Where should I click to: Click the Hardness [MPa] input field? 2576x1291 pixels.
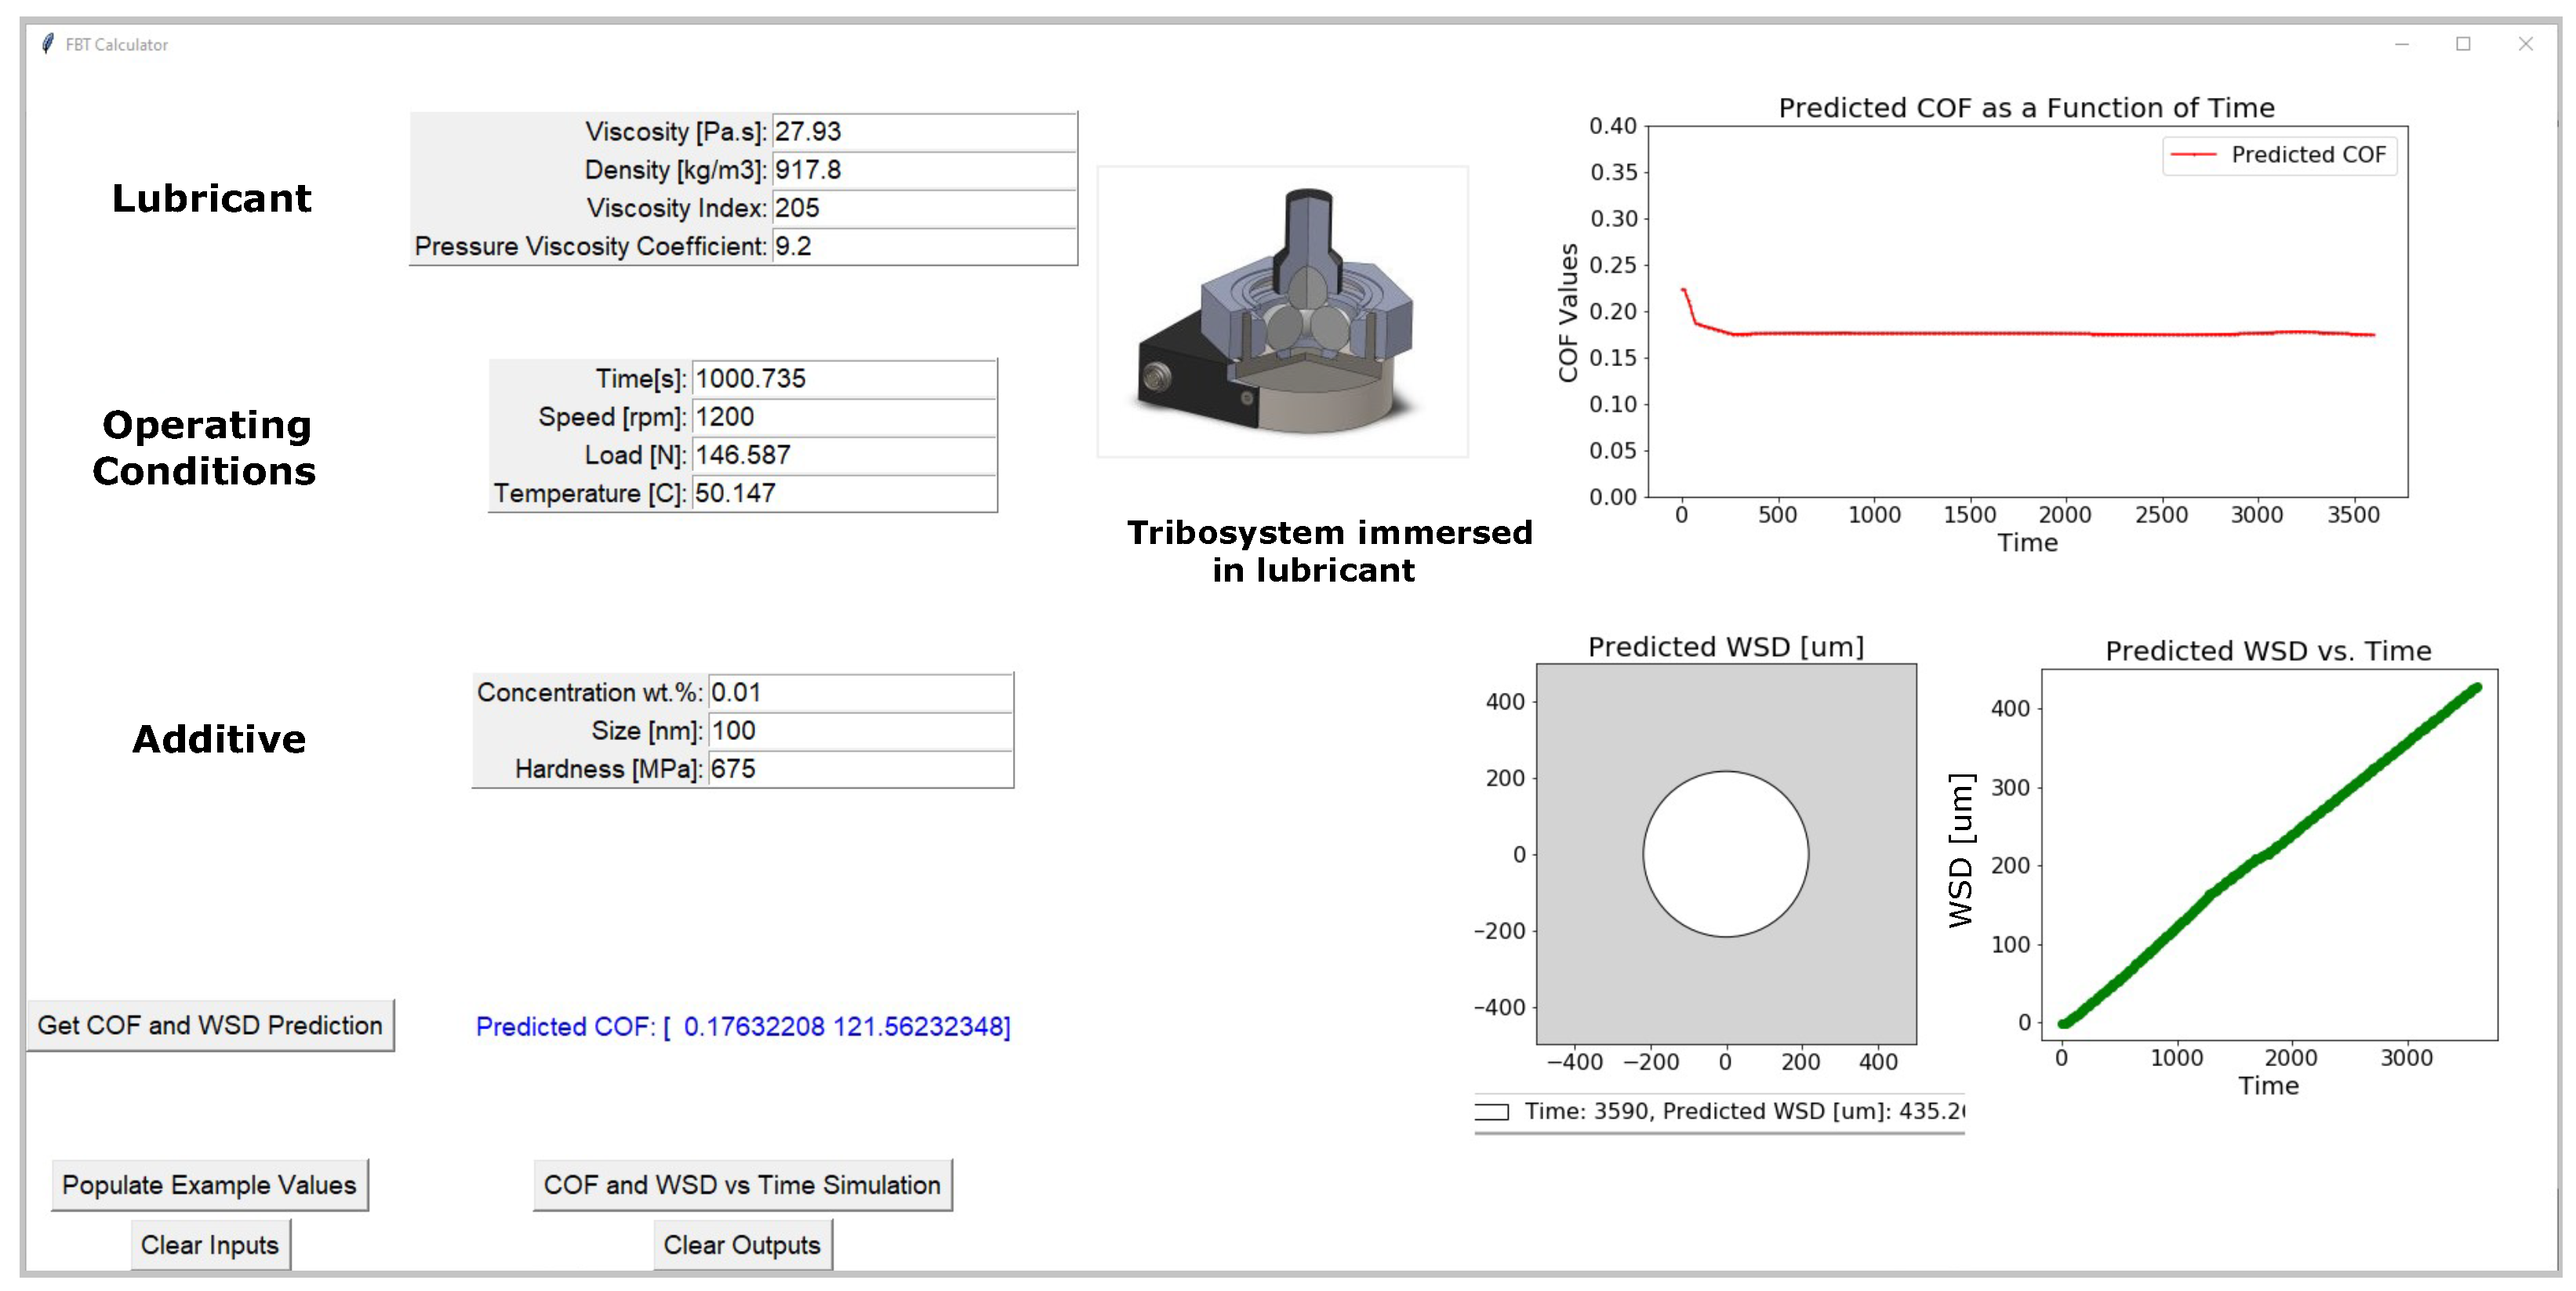[860, 768]
